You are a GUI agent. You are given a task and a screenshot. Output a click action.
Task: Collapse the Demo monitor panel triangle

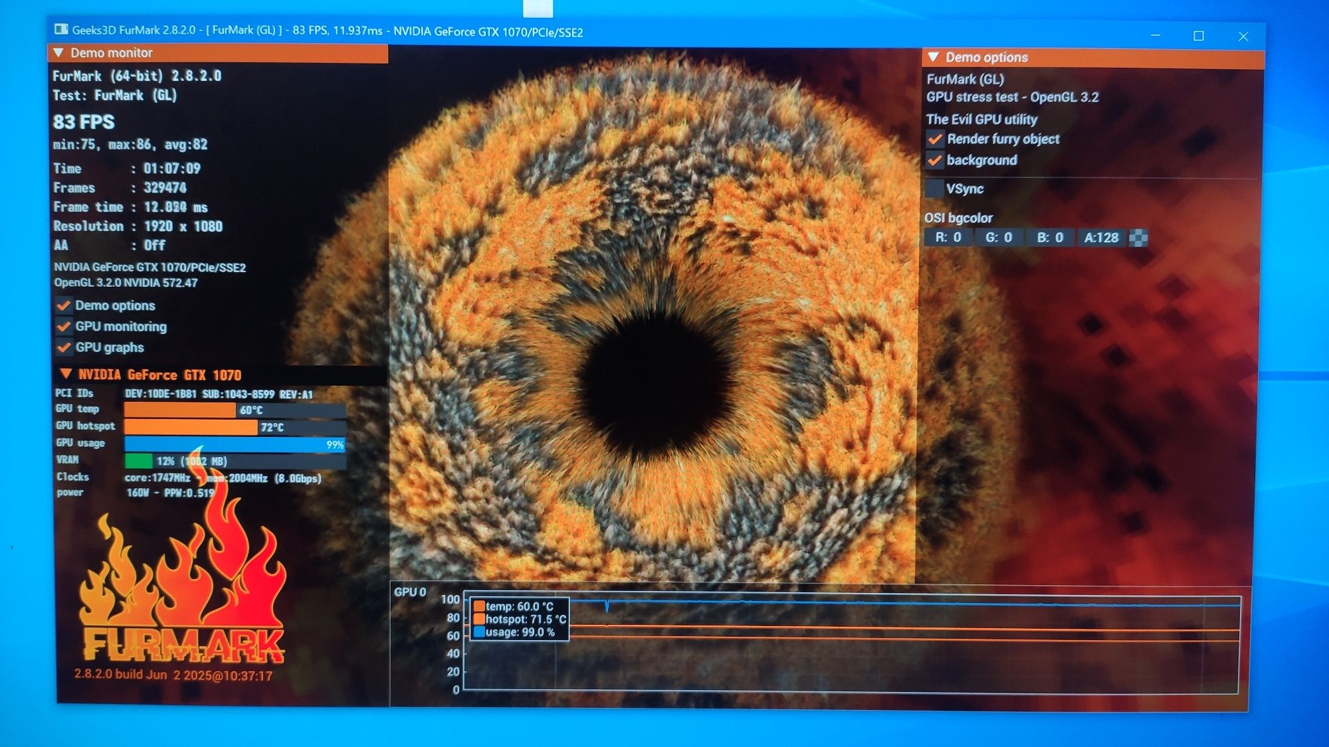tap(58, 52)
